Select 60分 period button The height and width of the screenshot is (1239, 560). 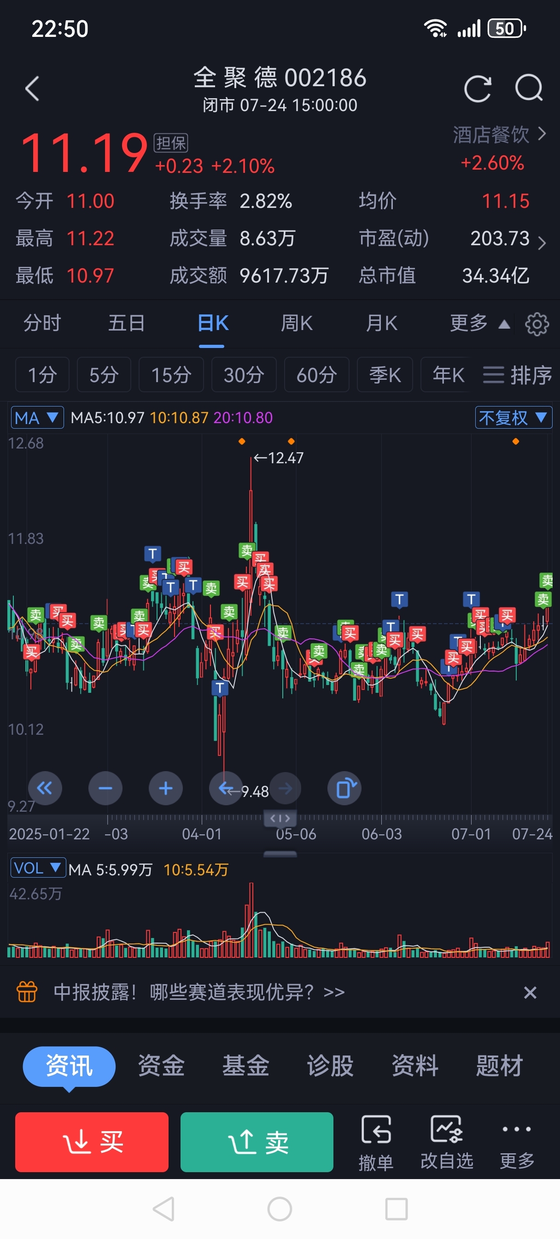[x=316, y=375]
